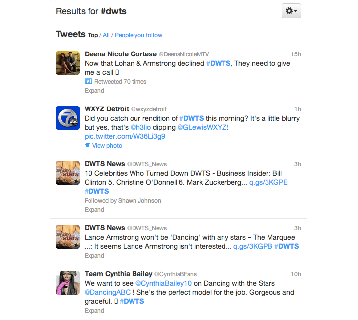Open Team Cynthia Bailey profile name

click(x=118, y=274)
